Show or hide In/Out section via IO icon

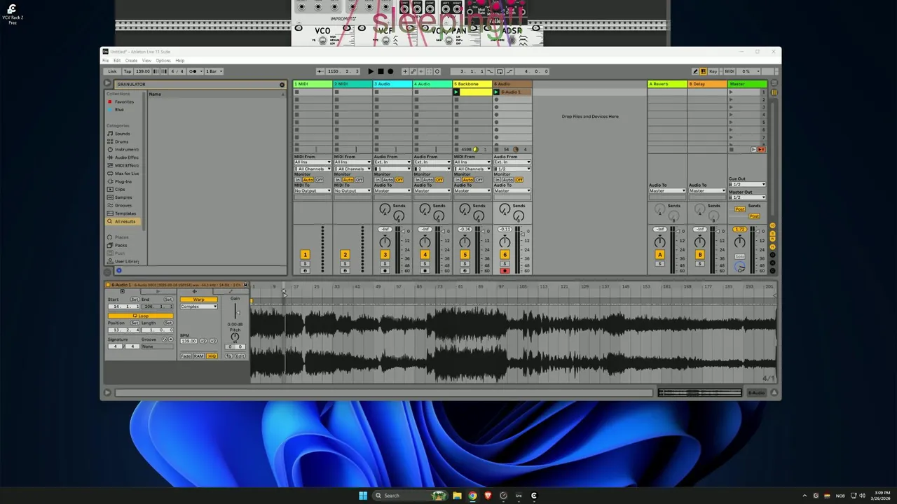(x=772, y=226)
